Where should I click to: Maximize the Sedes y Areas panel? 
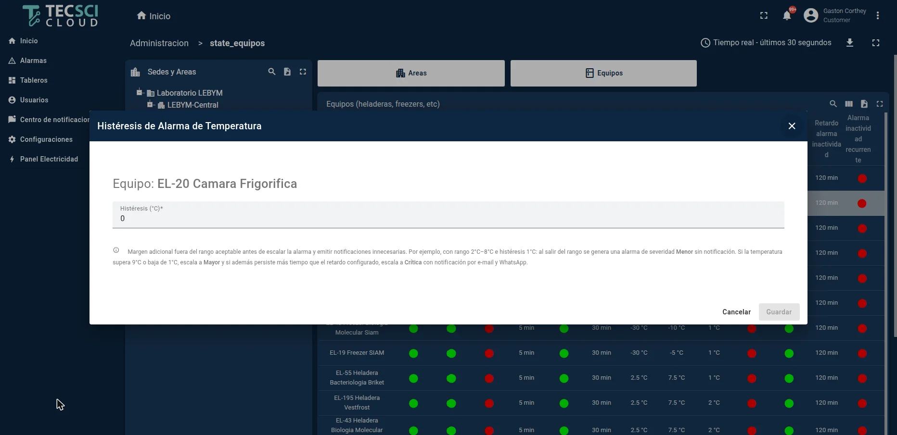(x=303, y=72)
